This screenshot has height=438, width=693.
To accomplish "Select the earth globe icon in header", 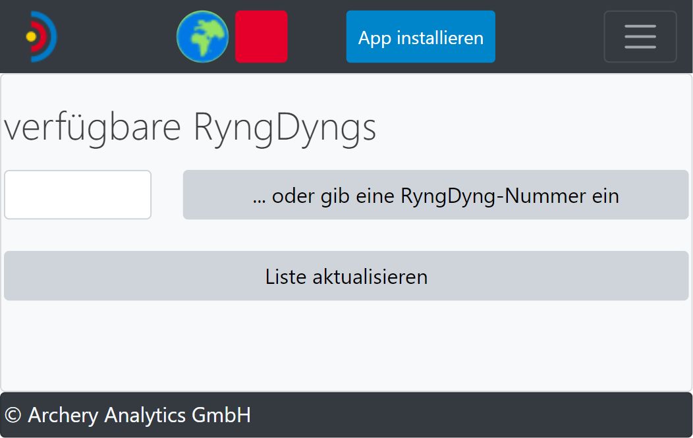I will (202, 37).
